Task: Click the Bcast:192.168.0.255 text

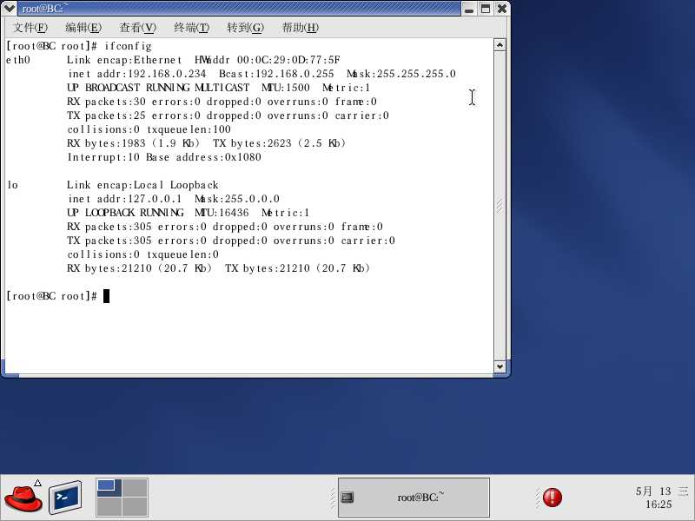Action: pos(276,74)
